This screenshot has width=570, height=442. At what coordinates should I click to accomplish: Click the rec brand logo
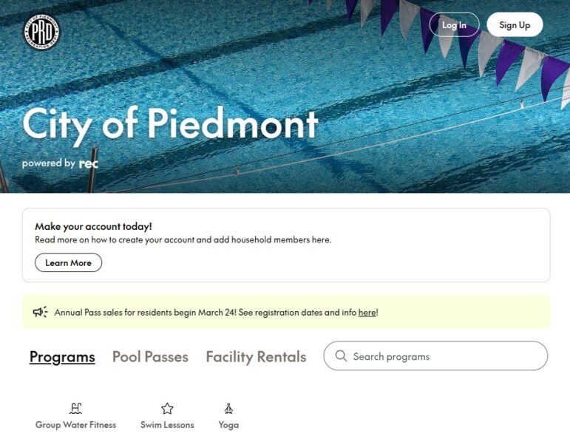pos(89,163)
